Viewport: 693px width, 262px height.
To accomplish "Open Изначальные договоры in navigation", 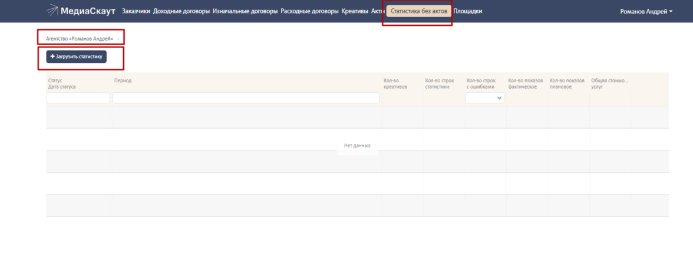I will click(x=245, y=11).
